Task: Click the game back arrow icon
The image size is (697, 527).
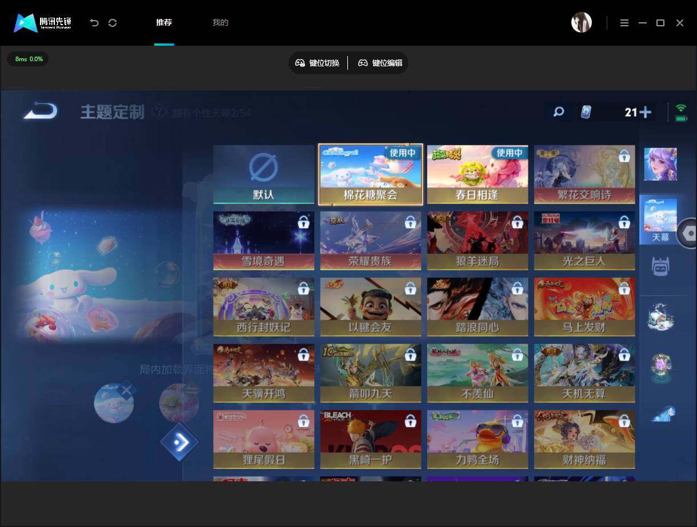Action: point(40,110)
